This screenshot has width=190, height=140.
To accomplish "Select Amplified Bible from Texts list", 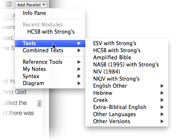I will [x=127, y=57].
